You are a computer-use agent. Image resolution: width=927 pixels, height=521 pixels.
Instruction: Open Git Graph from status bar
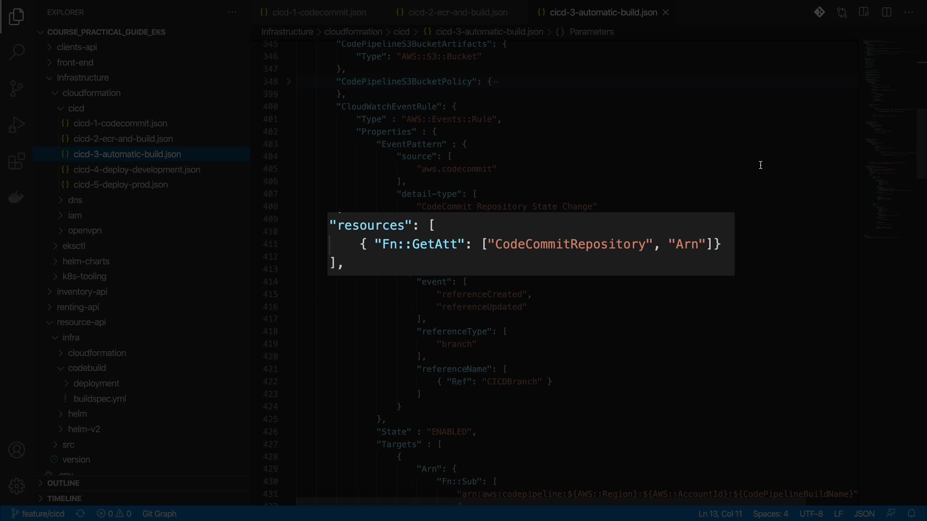tap(159, 513)
